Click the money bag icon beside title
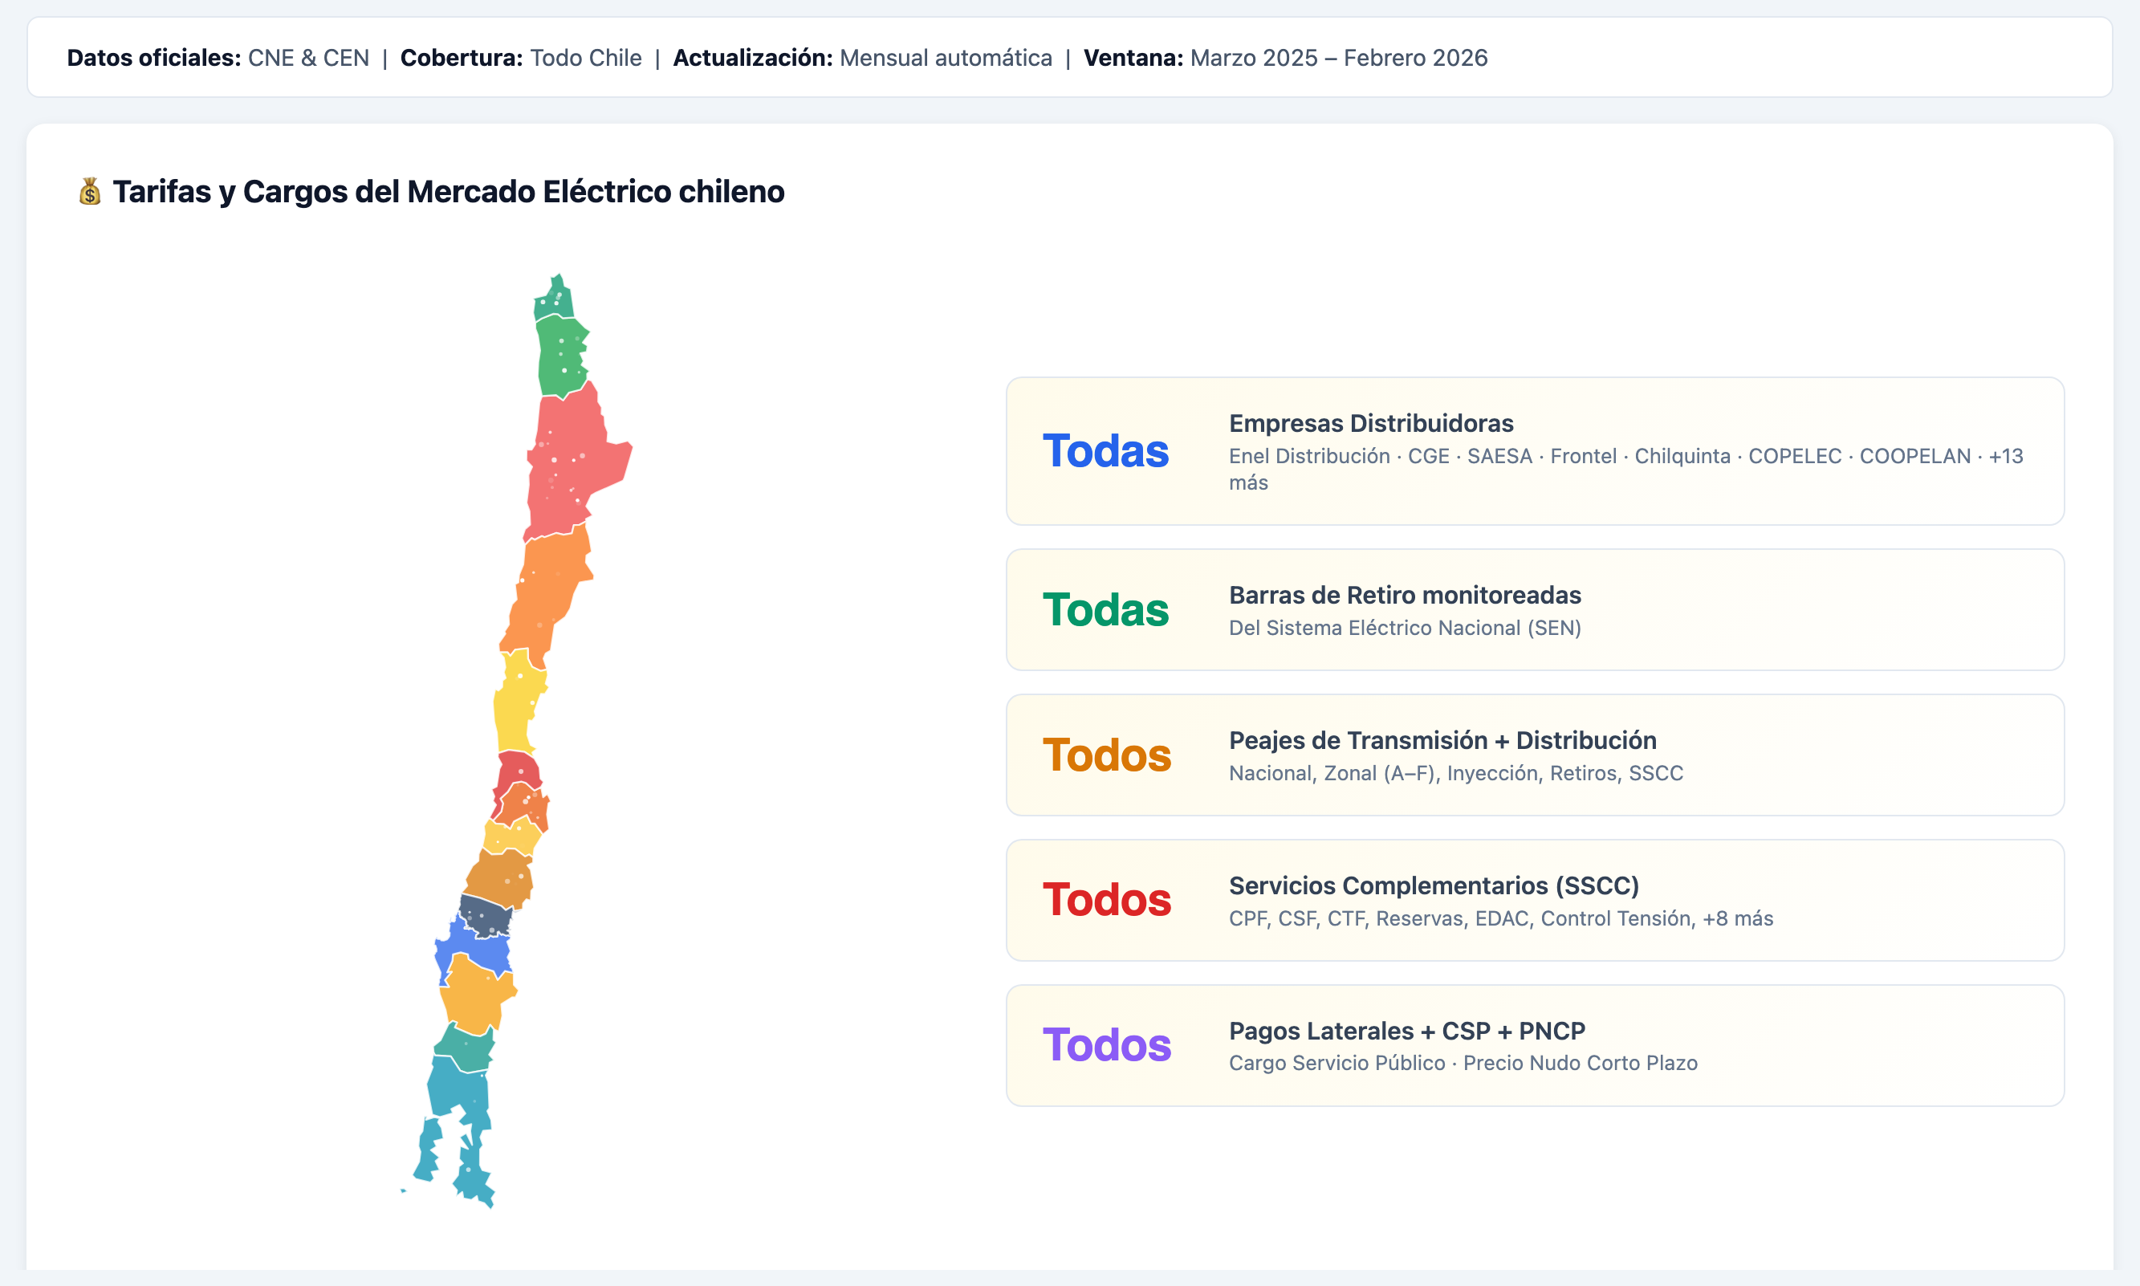 [x=89, y=192]
